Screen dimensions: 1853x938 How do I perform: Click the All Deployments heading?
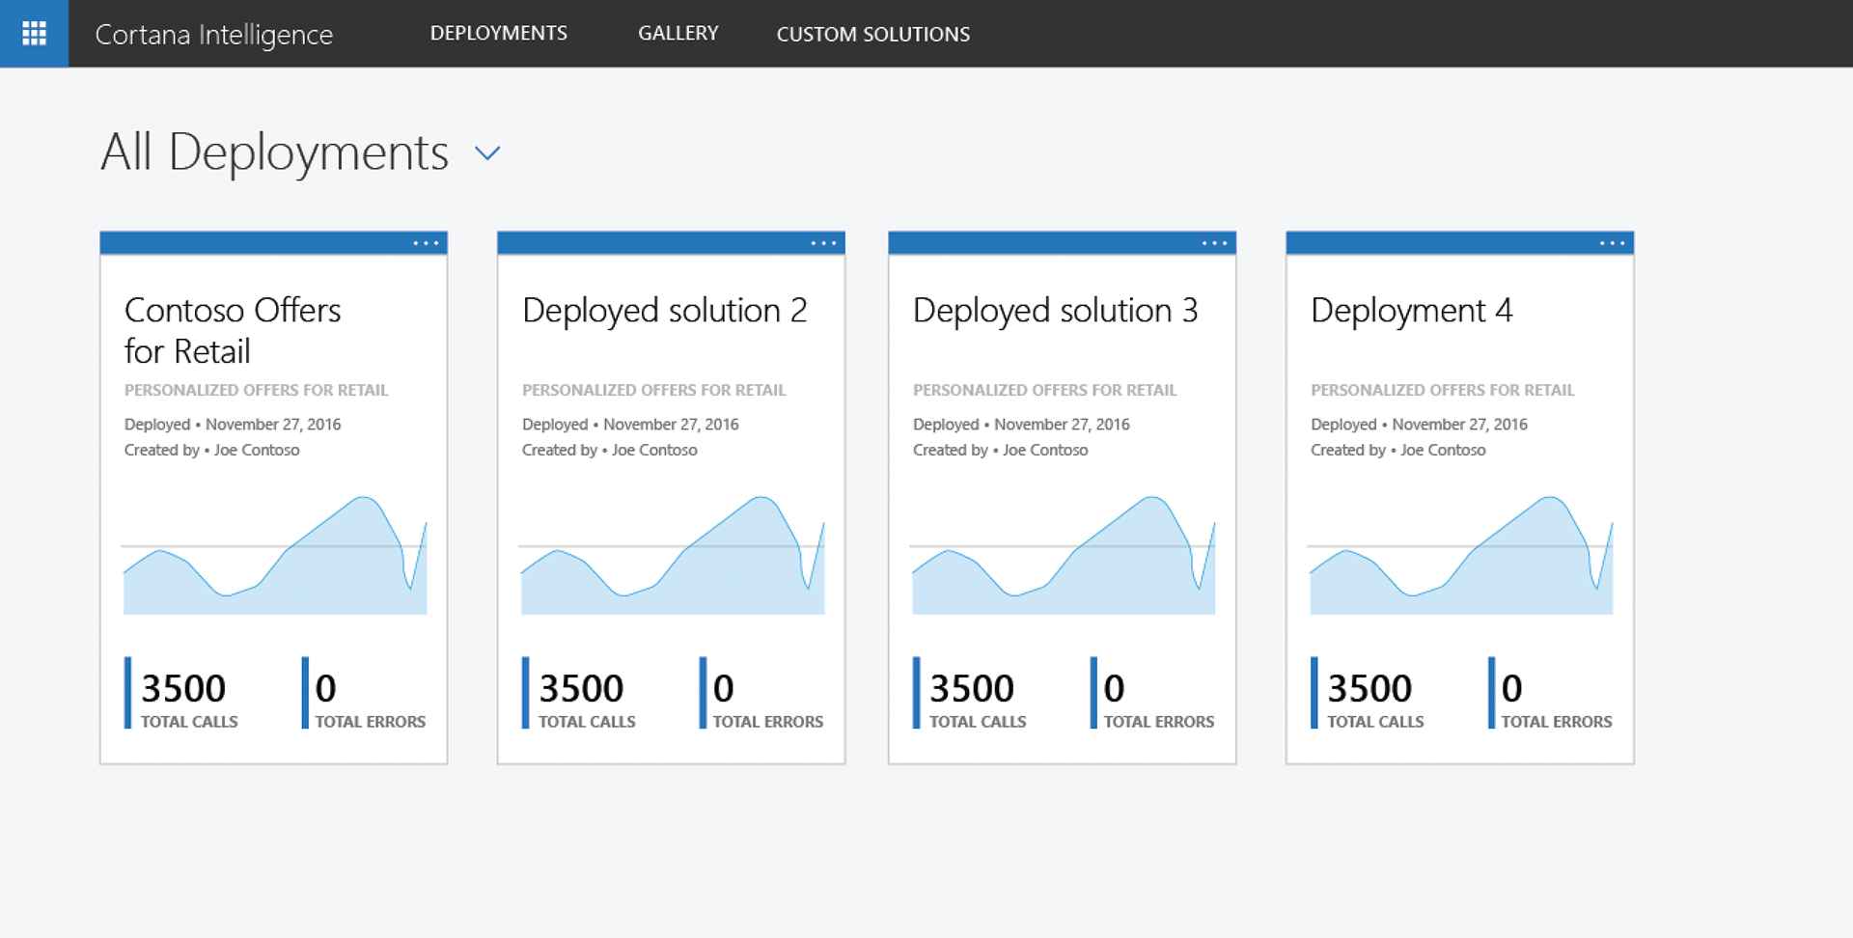pyautogui.click(x=275, y=152)
